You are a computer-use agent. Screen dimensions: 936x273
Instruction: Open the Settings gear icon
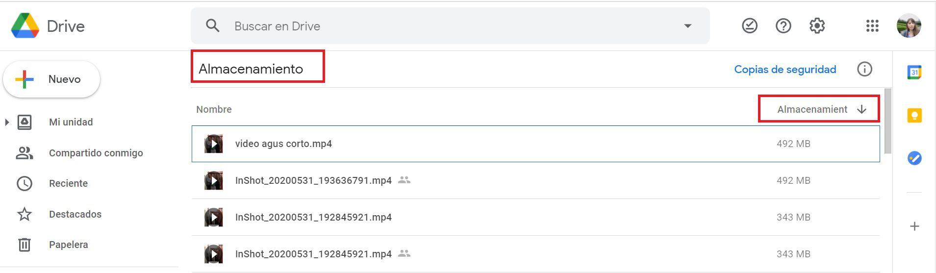click(x=817, y=25)
